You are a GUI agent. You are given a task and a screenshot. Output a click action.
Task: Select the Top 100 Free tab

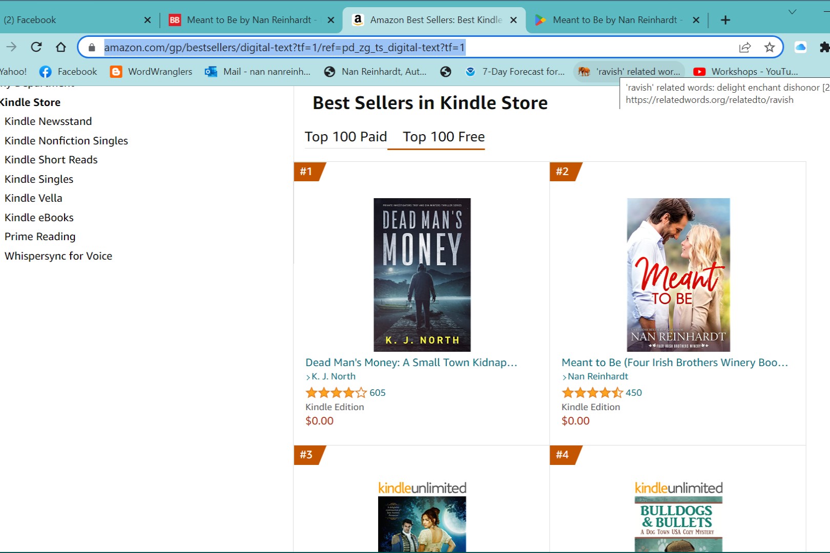444,137
